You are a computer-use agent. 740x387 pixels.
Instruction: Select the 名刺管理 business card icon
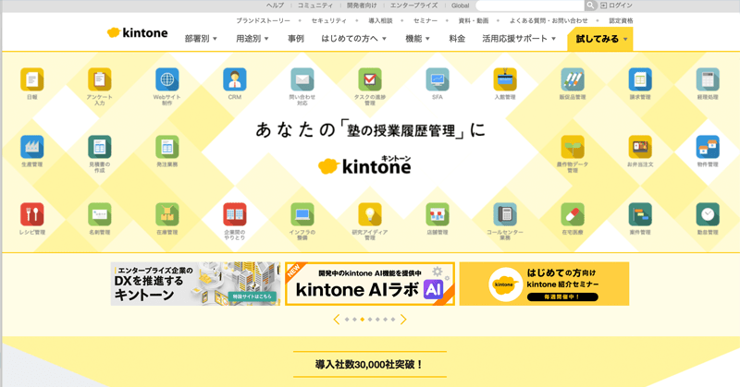[x=100, y=214]
